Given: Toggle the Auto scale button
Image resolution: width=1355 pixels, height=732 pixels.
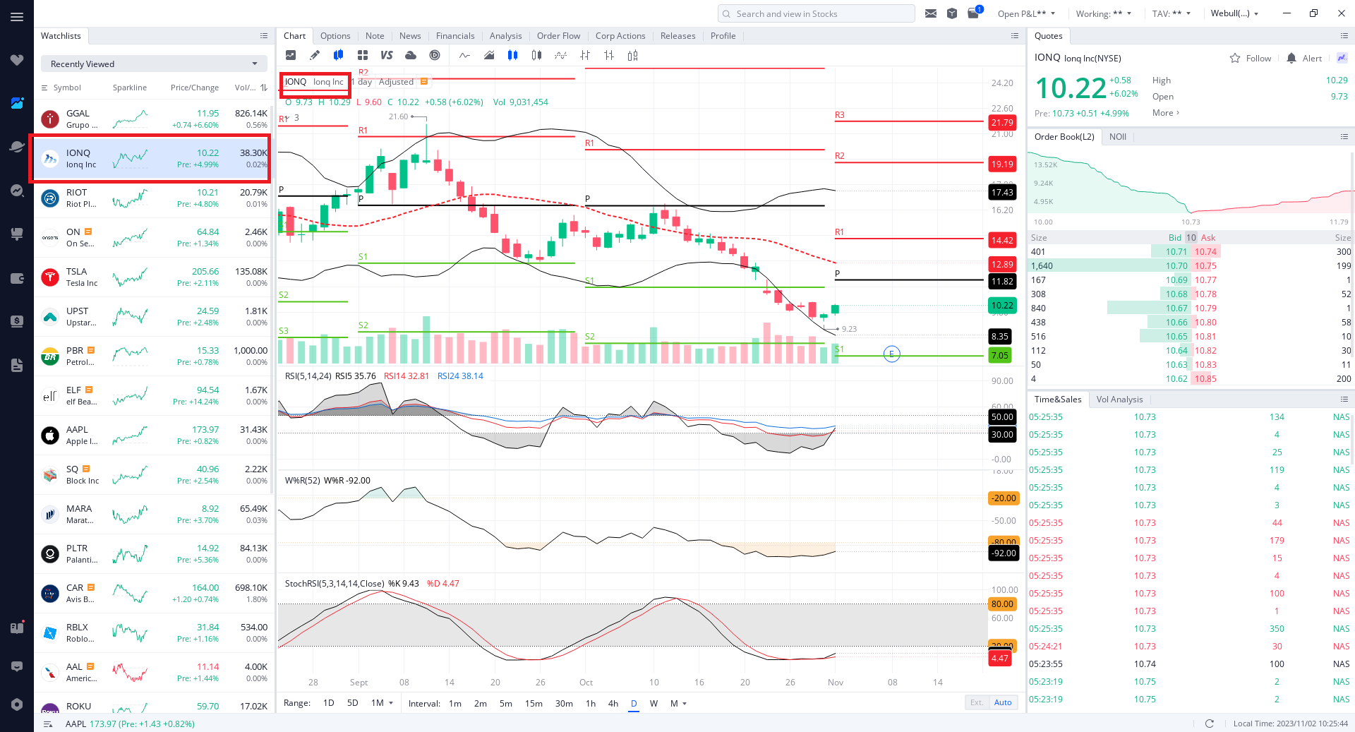Looking at the screenshot, I should 1003,702.
